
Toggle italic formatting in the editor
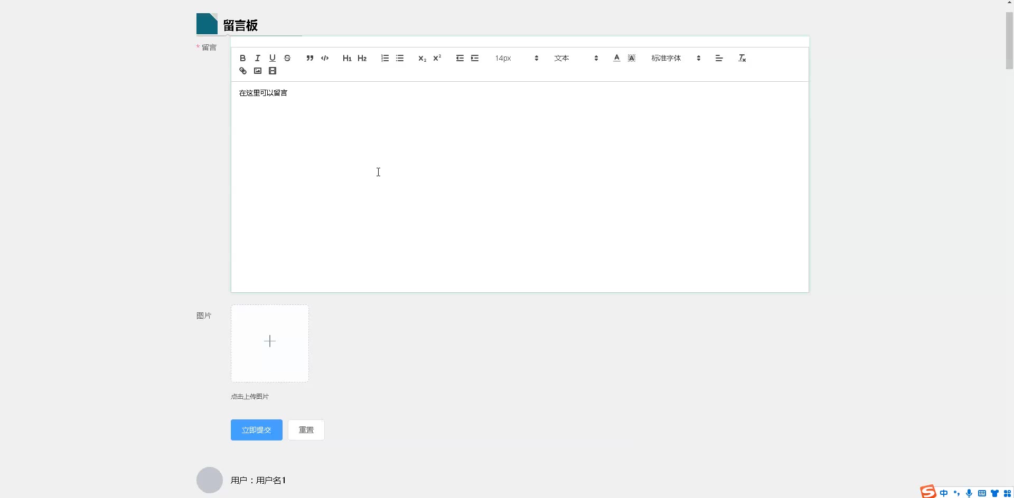(258, 58)
